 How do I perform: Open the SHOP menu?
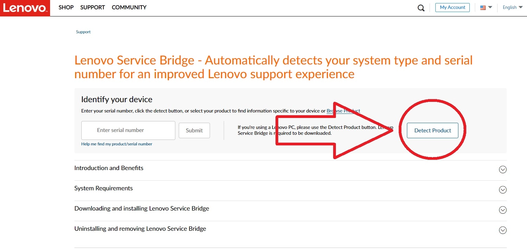click(66, 7)
